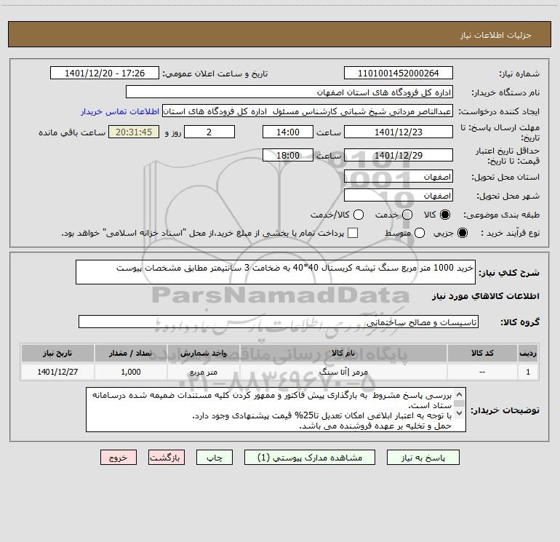Image resolution: width=560 pixels, height=542 pixels.
Task: Click the متر مربع unit cell
Action: tap(203, 372)
